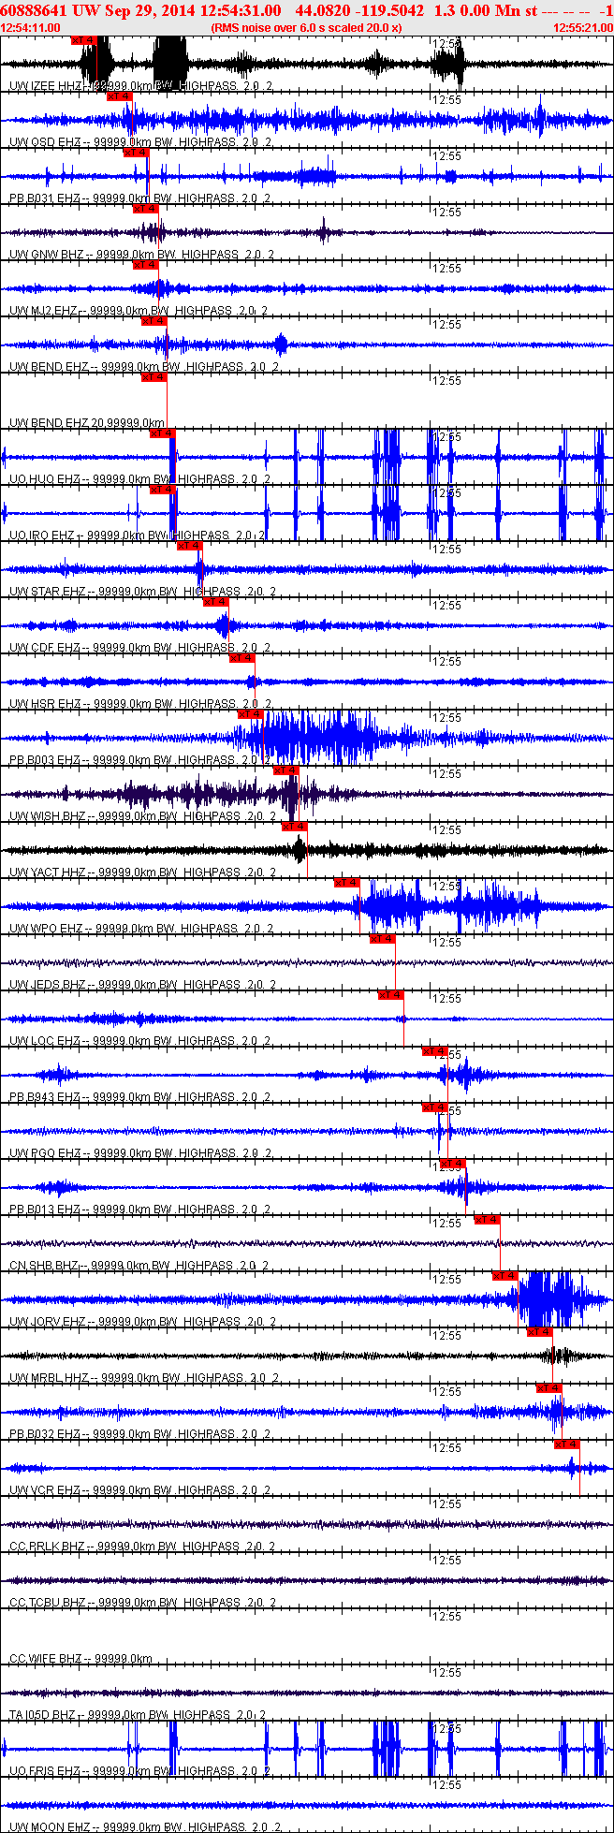Image resolution: width=614 pixels, height=1833 pixels.
Task: Click the xT pick marker on UW OSD trace
Action: pos(119,96)
